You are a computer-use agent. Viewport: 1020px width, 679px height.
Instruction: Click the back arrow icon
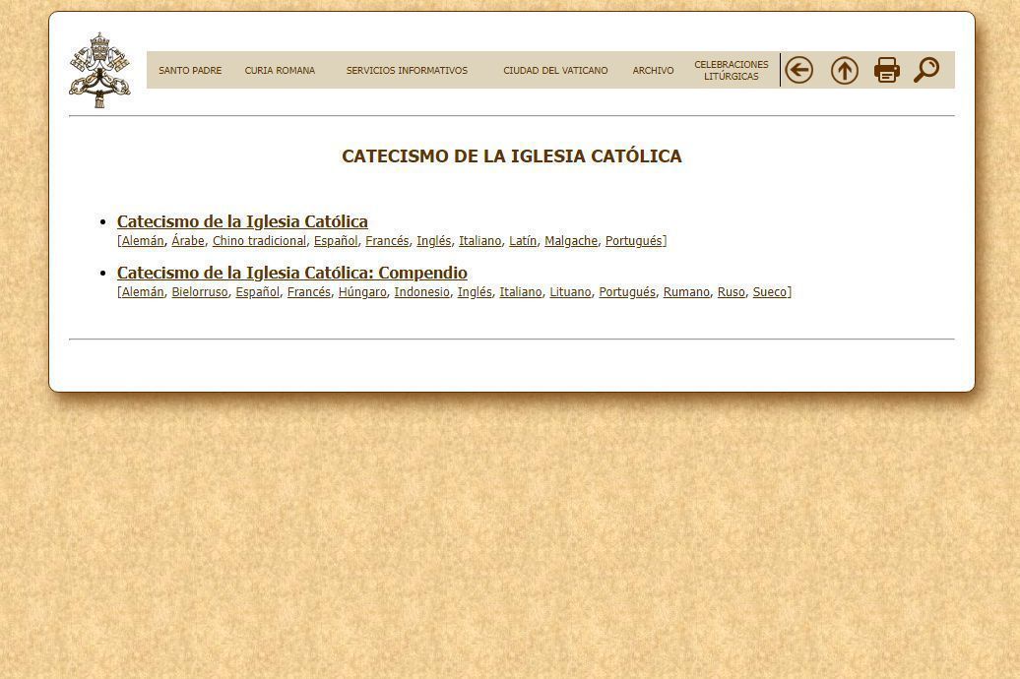tap(798, 70)
